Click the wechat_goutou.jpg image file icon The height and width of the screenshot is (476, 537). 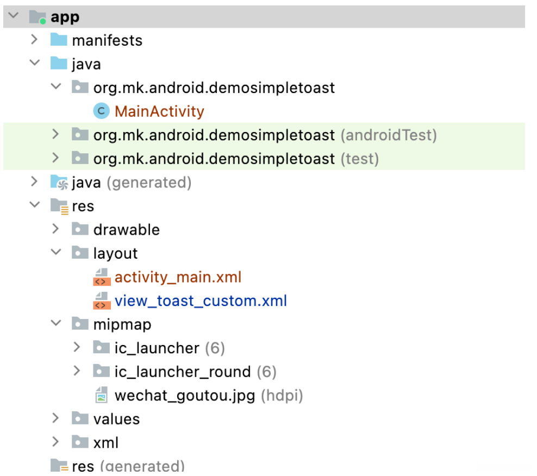tap(101, 396)
